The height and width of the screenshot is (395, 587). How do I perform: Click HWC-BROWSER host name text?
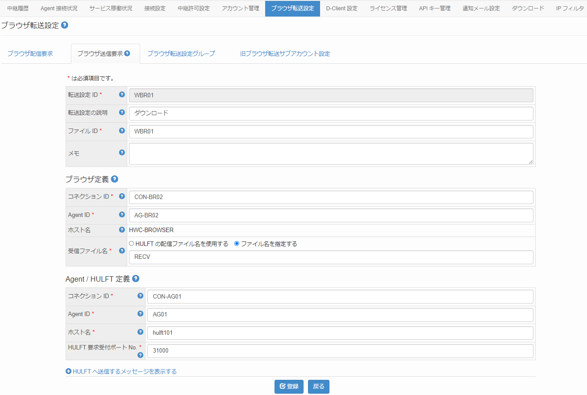click(151, 230)
